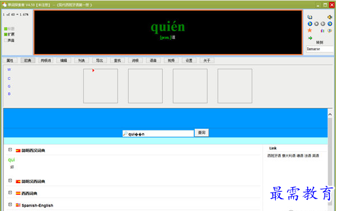Select the fourth empty image box
The width and height of the screenshot is (338, 211).
(x=235, y=86)
